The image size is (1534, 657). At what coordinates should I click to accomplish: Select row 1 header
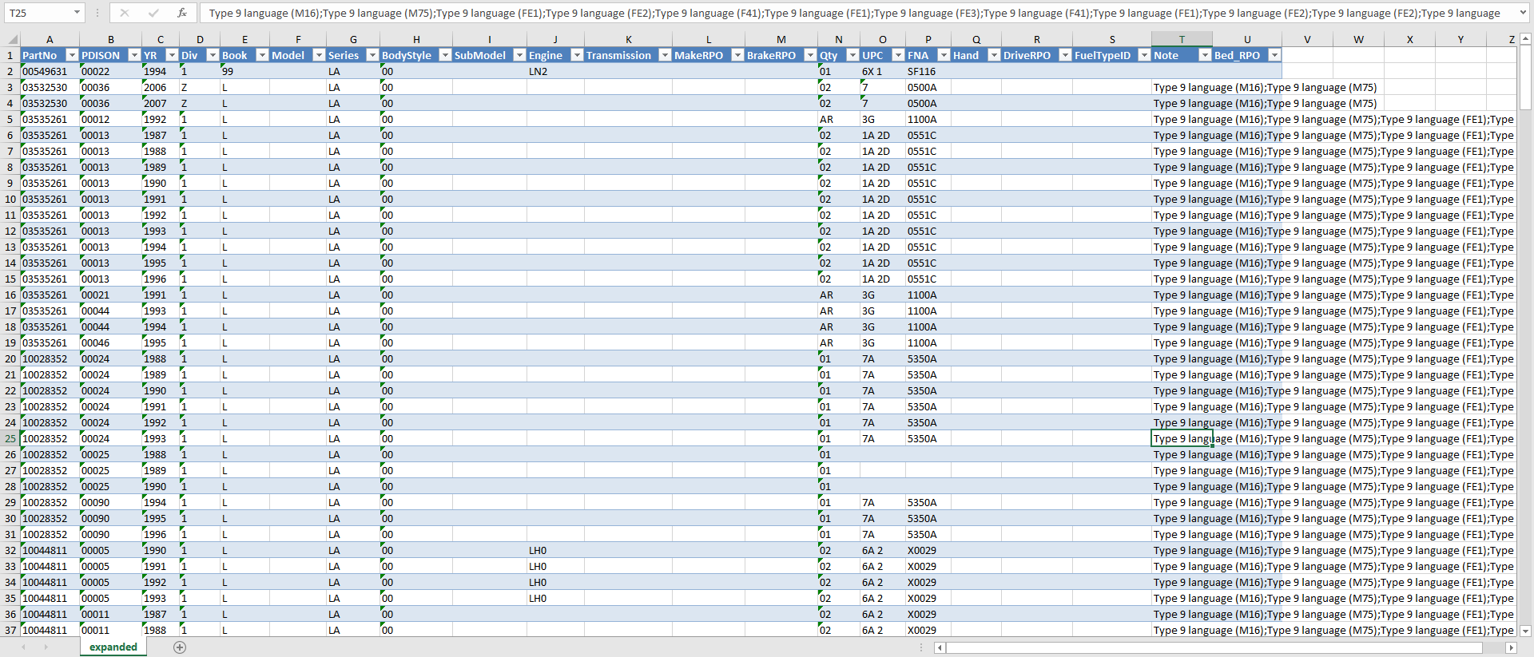click(10, 55)
